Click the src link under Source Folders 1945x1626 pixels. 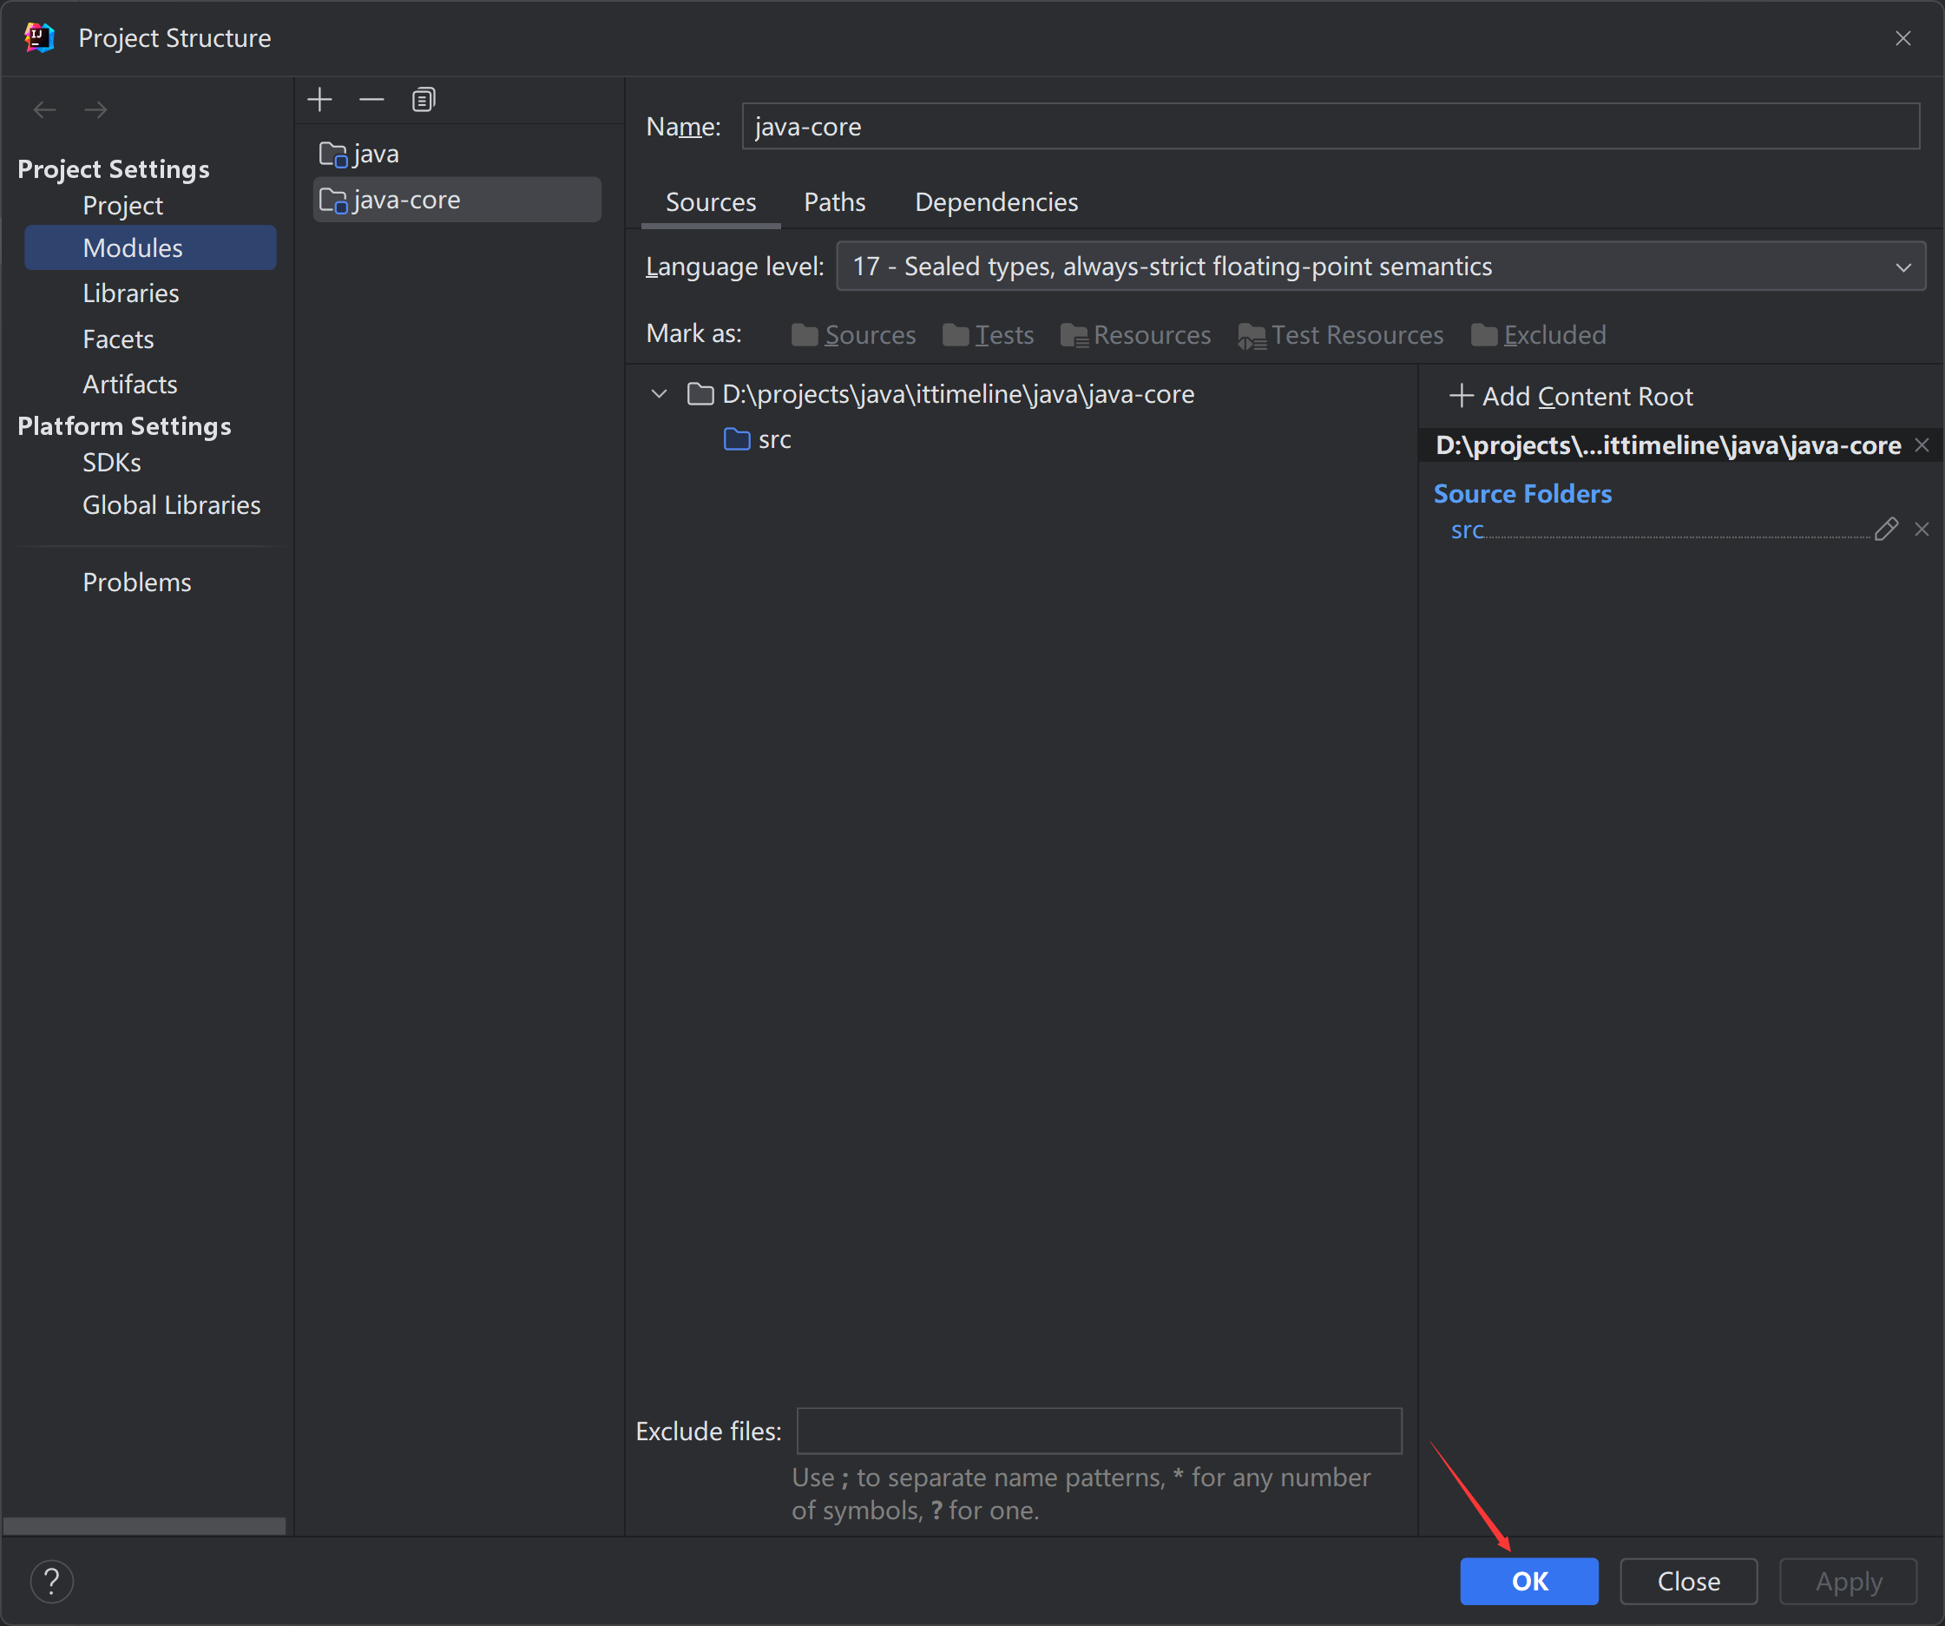(1467, 530)
